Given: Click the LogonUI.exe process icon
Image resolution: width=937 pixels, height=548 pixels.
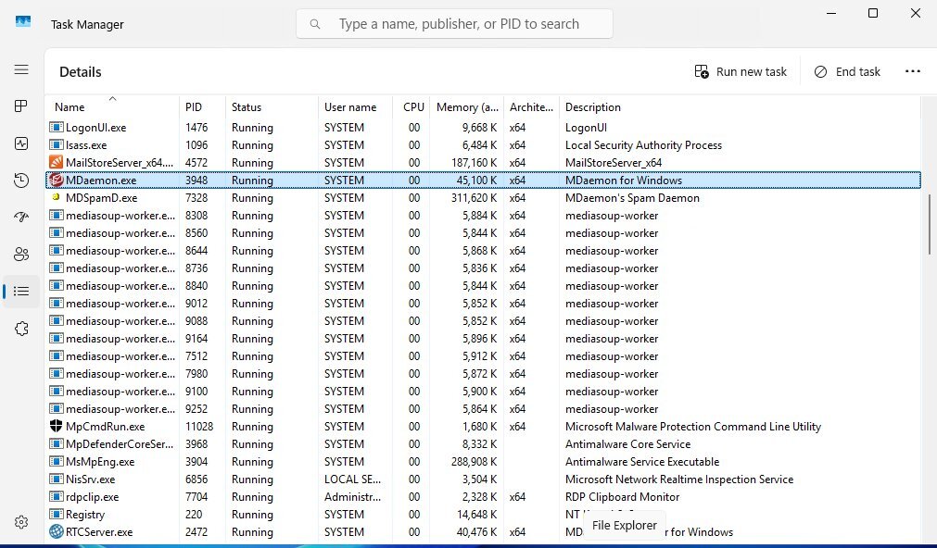Looking at the screenshot, I should (57, 127).
